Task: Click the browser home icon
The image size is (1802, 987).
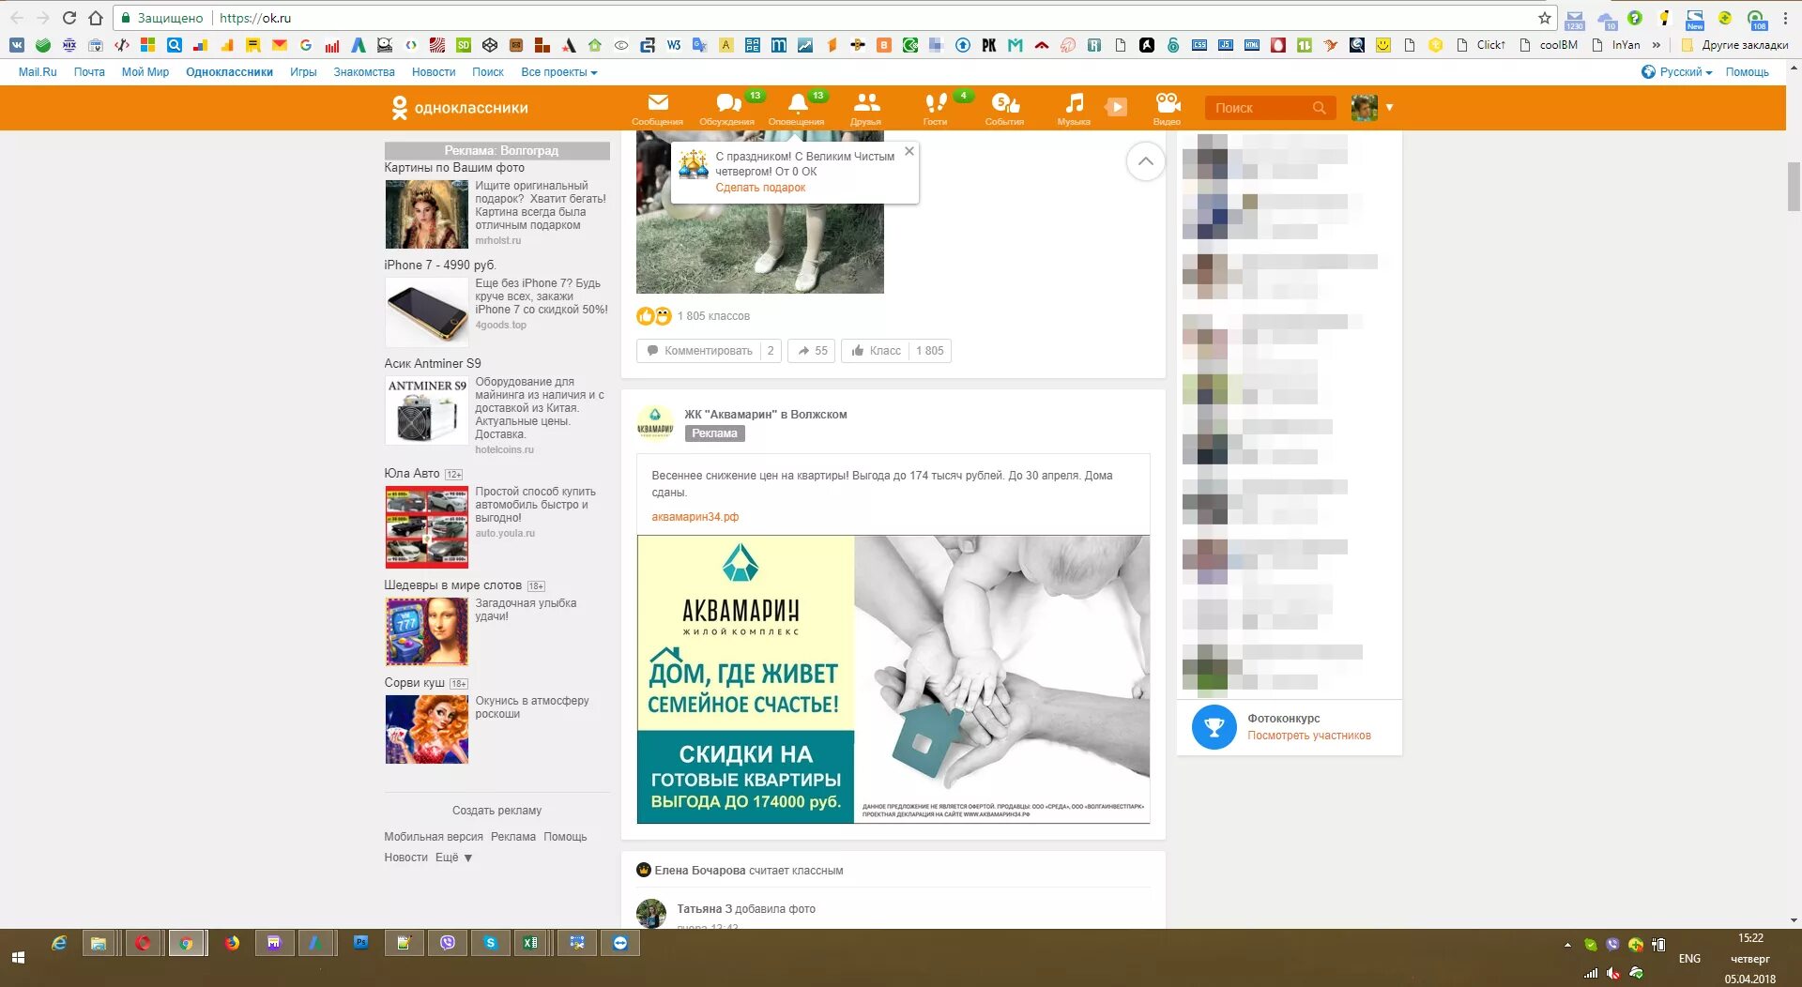Action: (x=96, y=18)
